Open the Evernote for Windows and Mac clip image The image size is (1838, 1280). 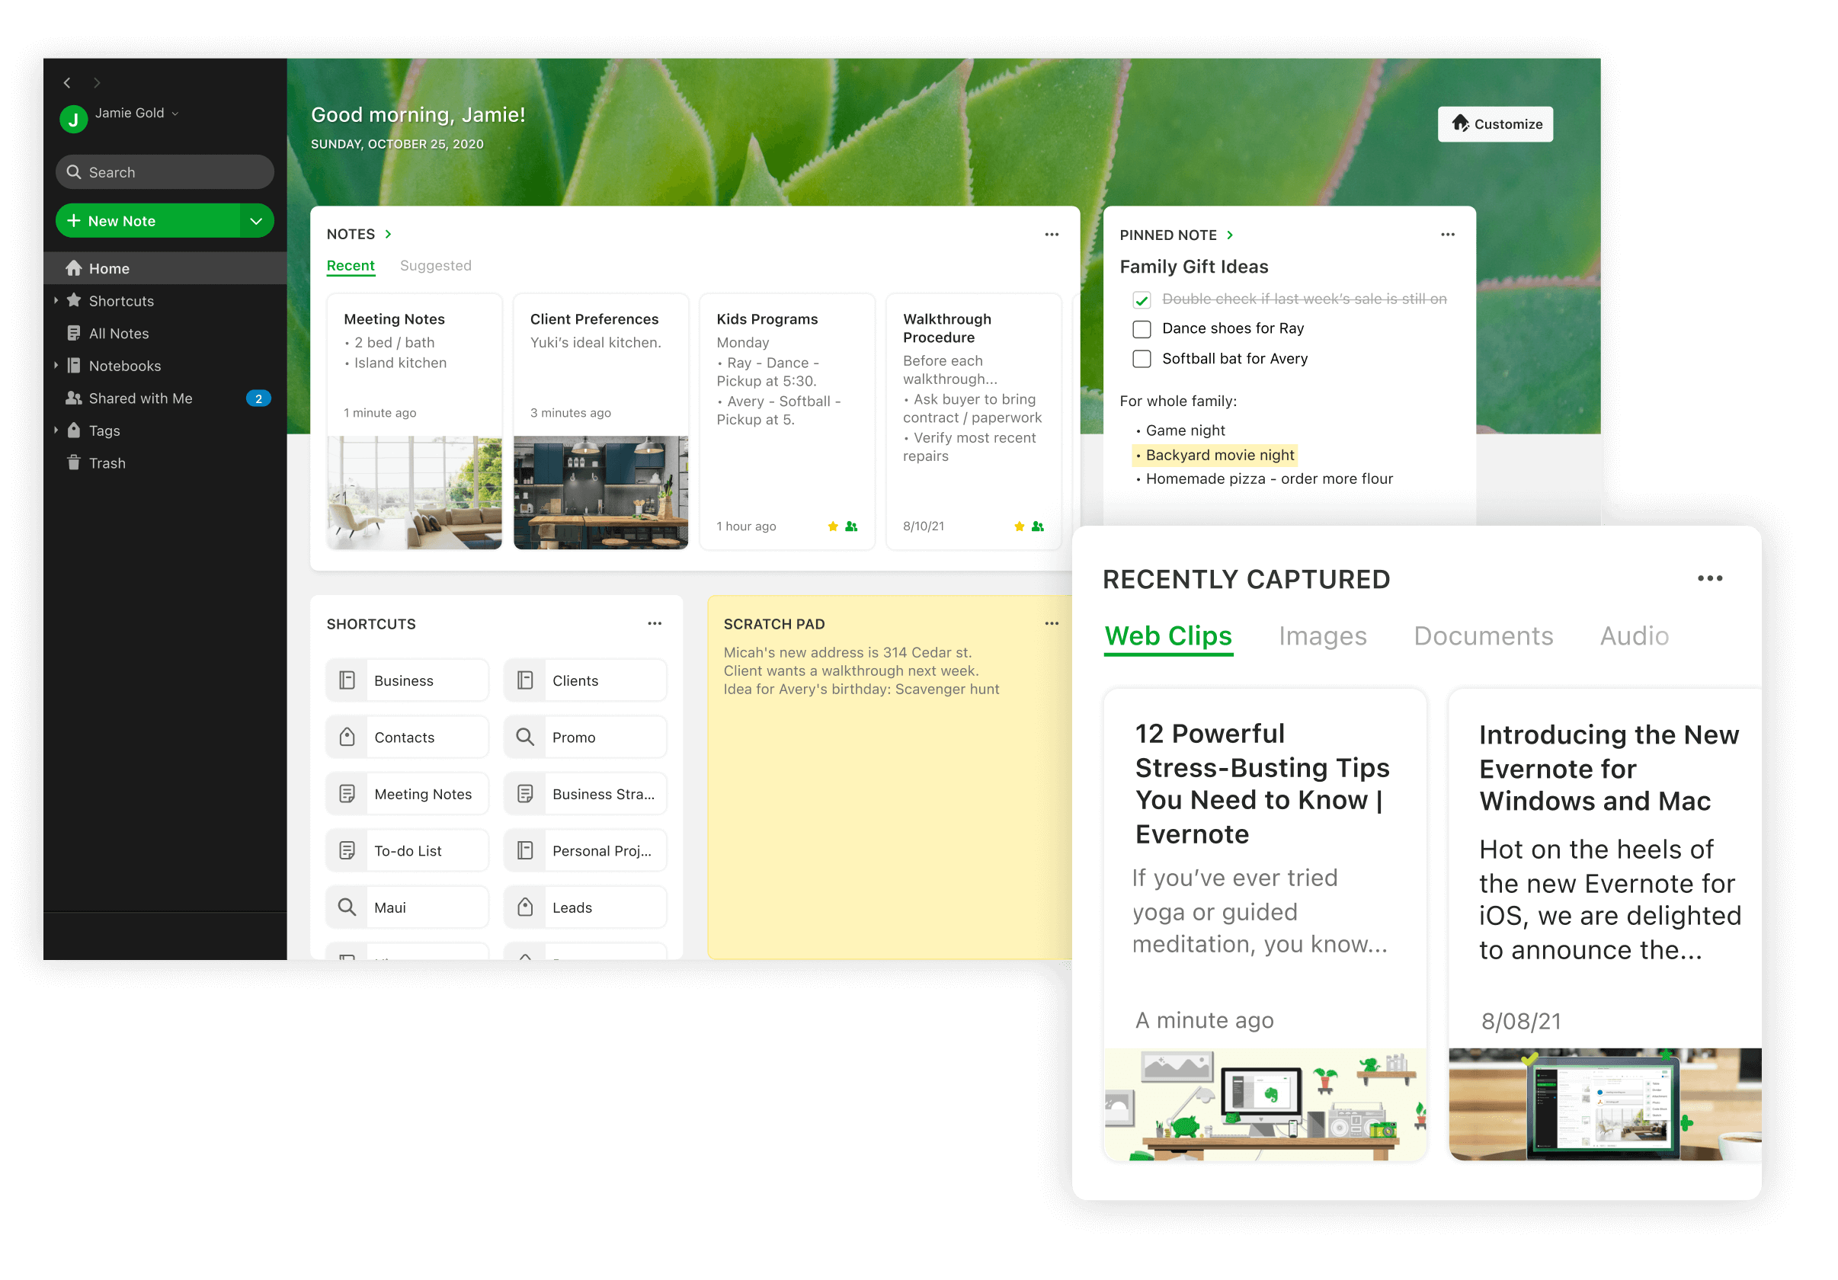(x=1605, y=1105)
